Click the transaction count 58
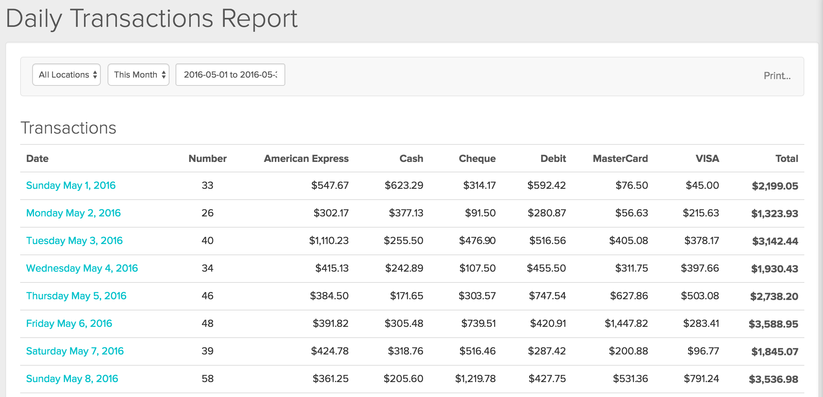 pyautogui.click(x=208, y=379)
